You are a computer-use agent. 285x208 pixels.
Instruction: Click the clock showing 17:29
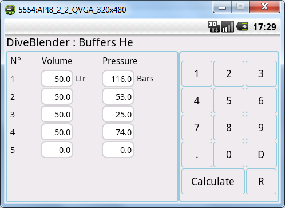tap(264, 27)
